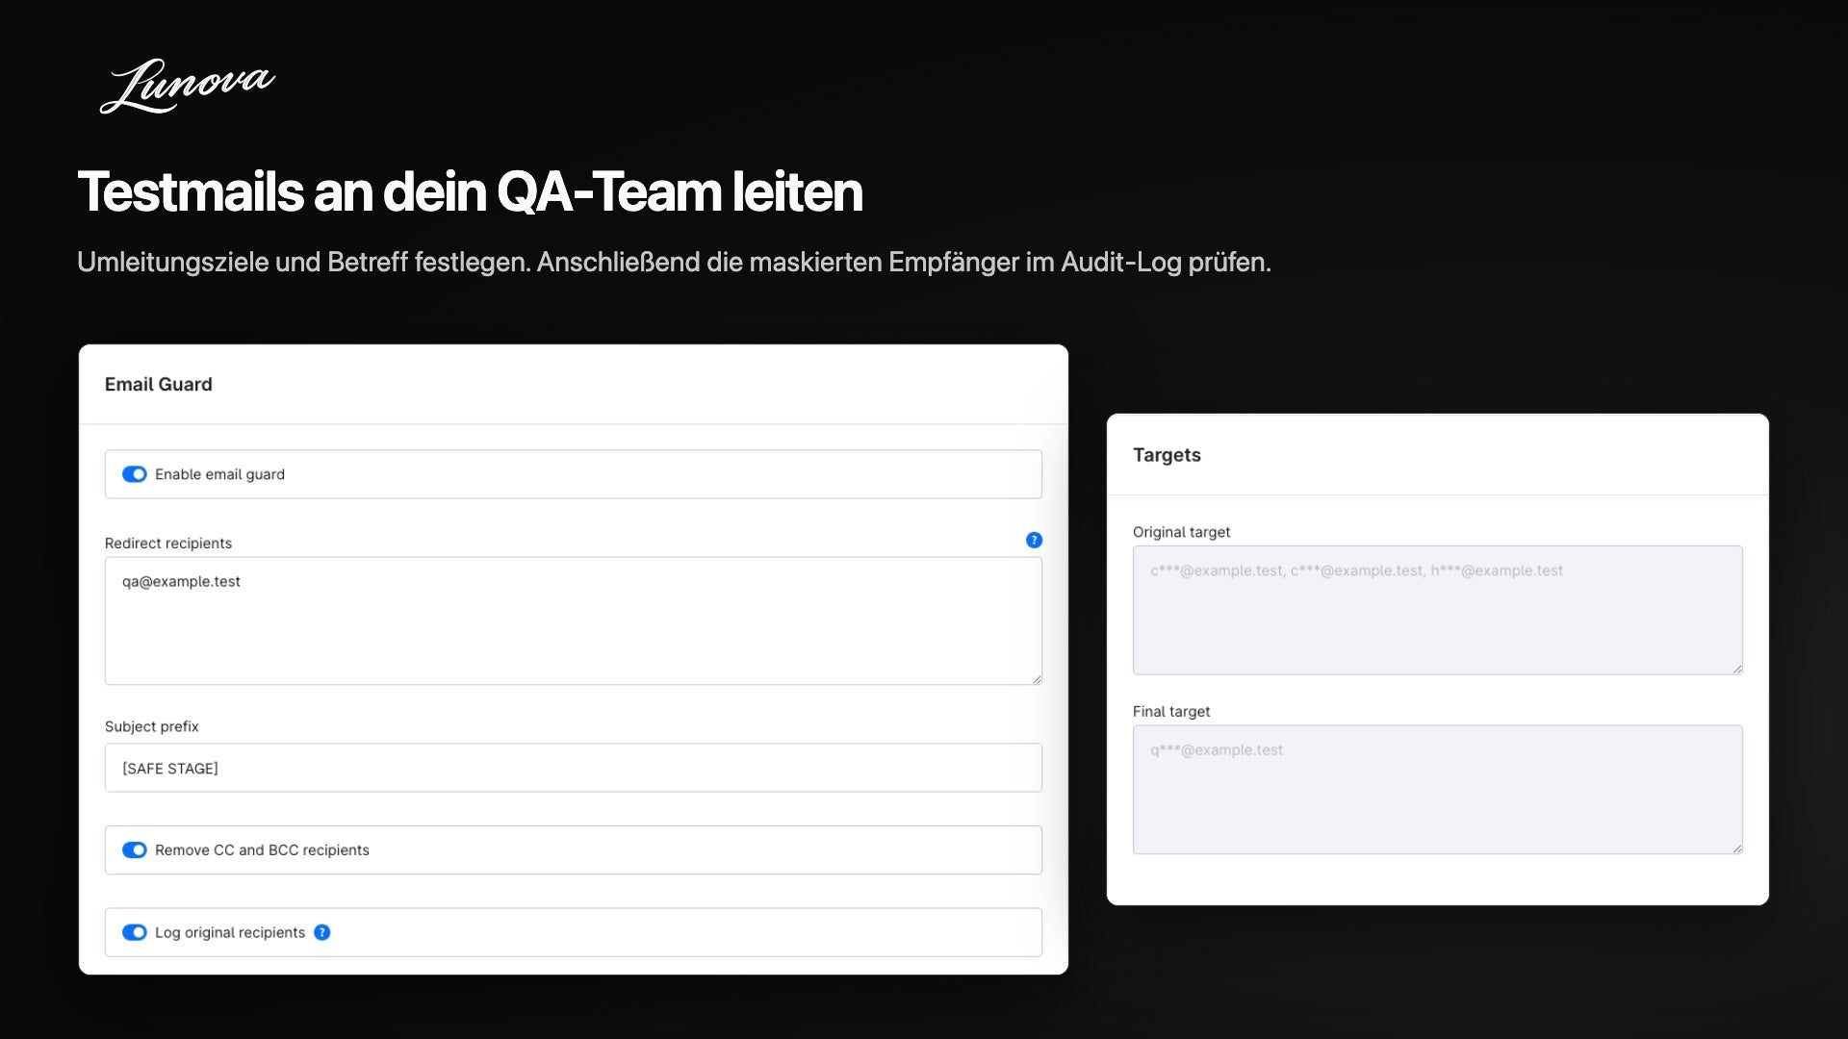1848x1039 pixels.
Task: Click resize handle of Original target box
Action: pyautogui.click(x=1737, y=669)
